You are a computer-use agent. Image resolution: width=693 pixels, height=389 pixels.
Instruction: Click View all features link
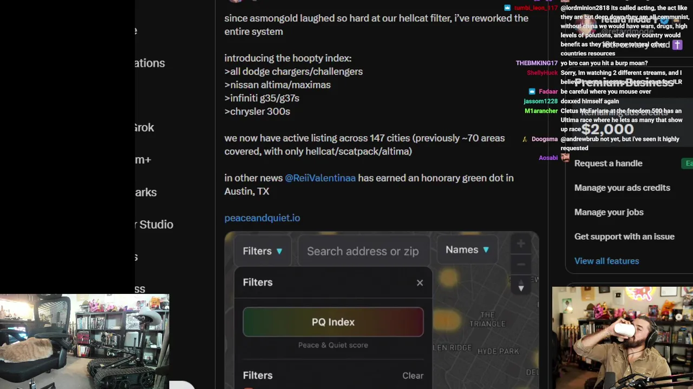pyautogui.click(x=606, y=261)
